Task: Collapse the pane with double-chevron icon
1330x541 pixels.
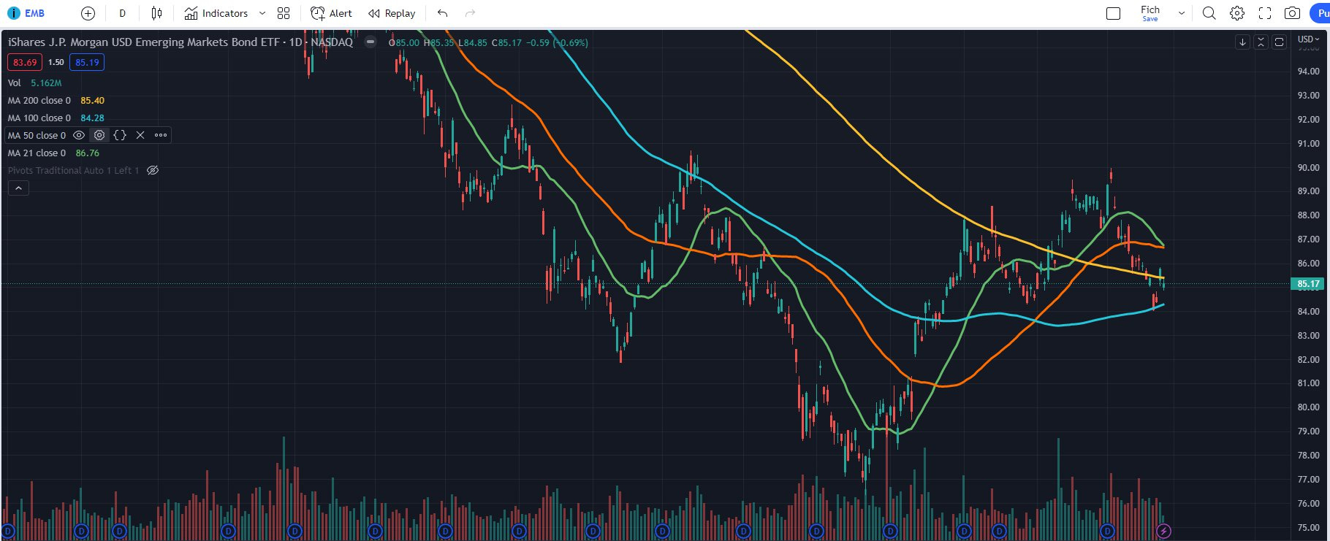Action: click(1261, 42)
